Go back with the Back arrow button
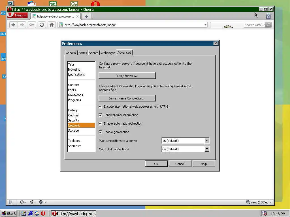290x217 pixels. 13,25
